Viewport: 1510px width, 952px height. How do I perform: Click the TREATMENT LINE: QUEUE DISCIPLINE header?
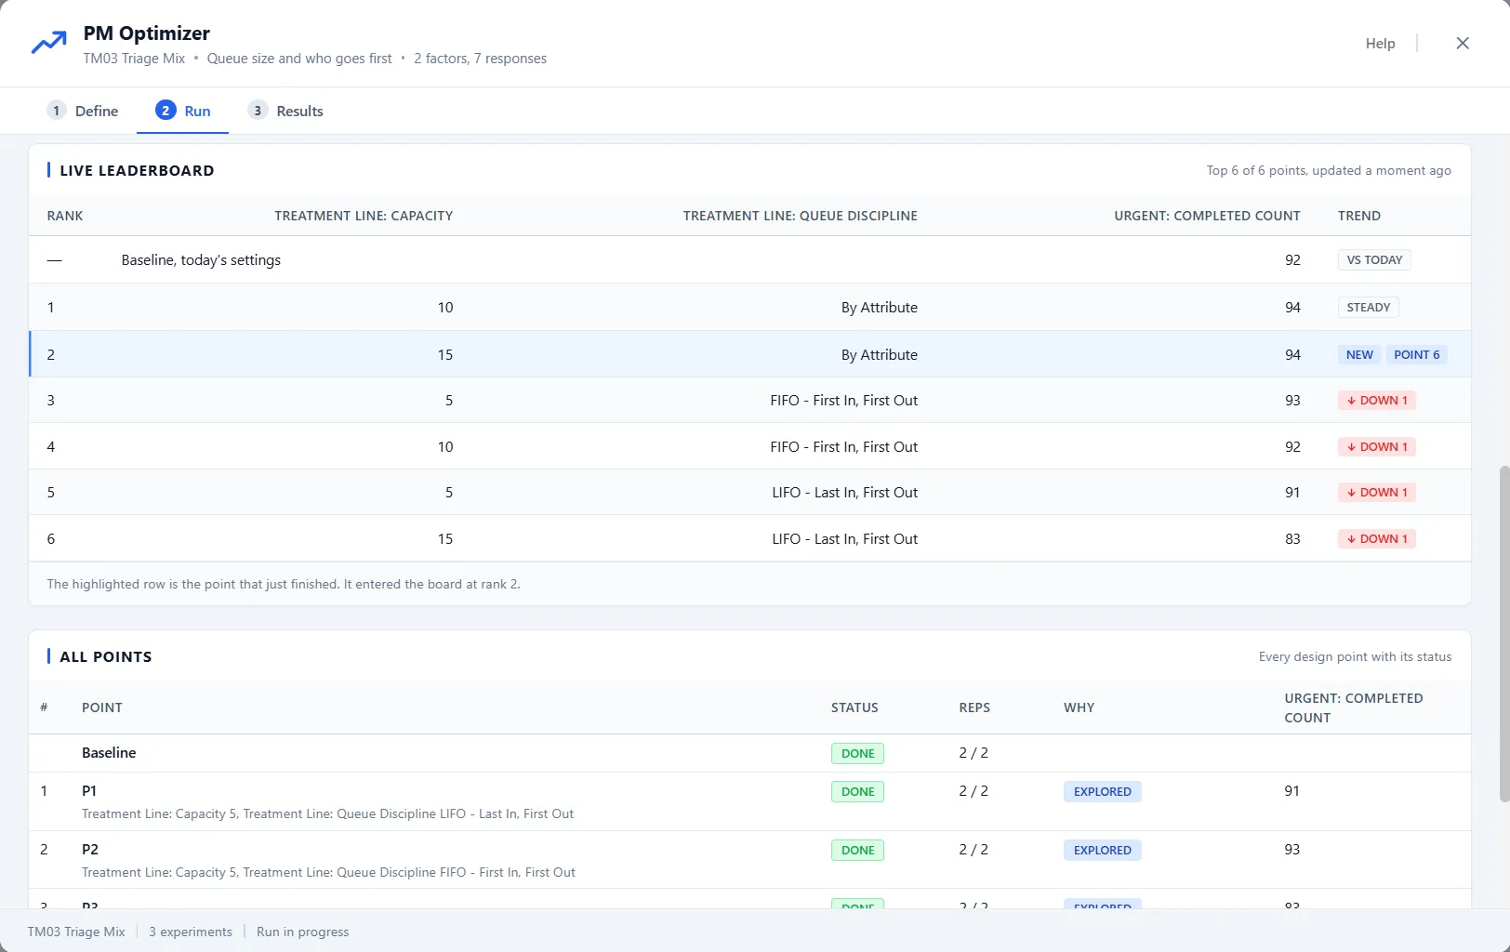point(800,216)
